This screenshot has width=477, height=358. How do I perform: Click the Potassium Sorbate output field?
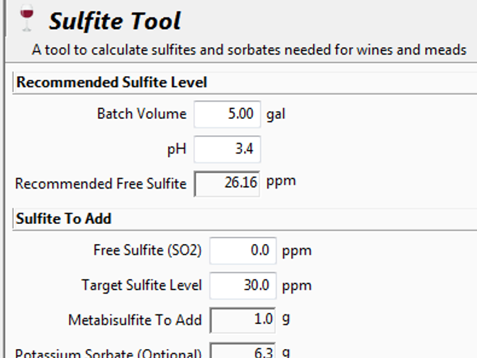(243, 352)
